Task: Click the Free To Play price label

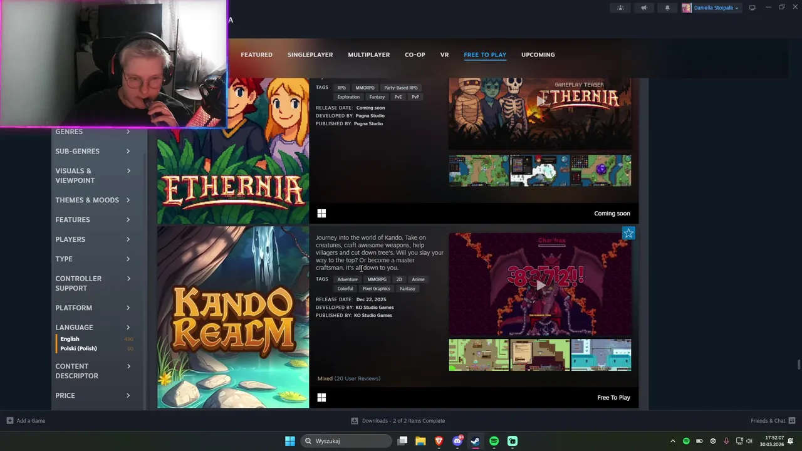Action: coord(613,398)
